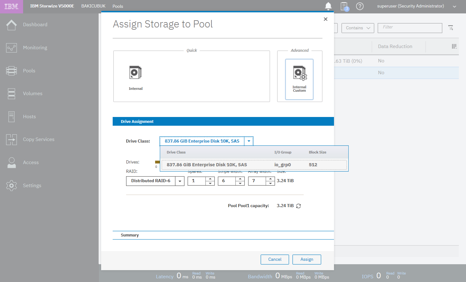Click the Array width number field
The width and height of the screenshot is (466, 282).
[x=257, y=181]
